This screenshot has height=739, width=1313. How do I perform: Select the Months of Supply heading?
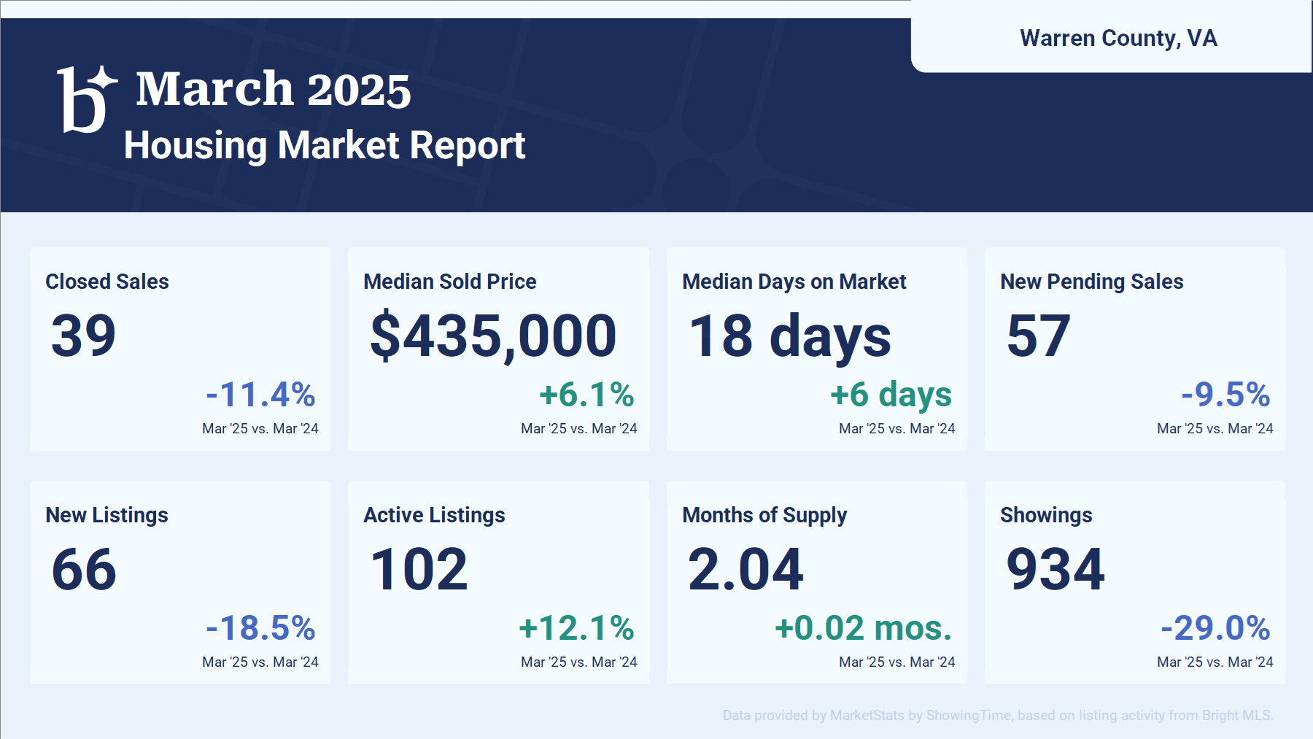coord(764,515)
